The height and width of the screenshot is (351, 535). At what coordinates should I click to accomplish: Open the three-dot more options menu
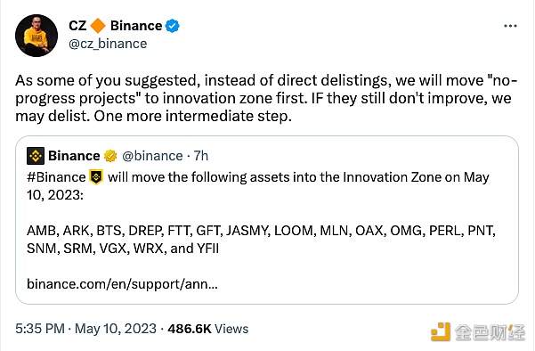click(510, 26)
